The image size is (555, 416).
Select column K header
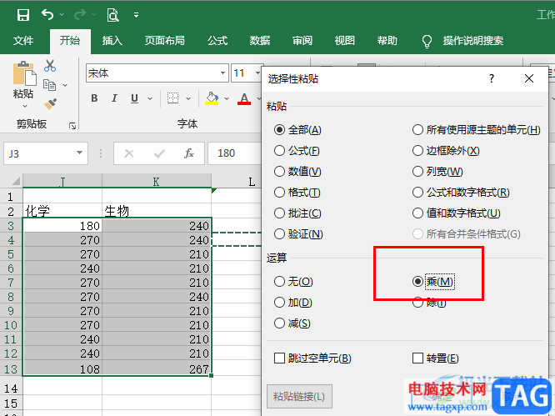[x=156, y=181]
